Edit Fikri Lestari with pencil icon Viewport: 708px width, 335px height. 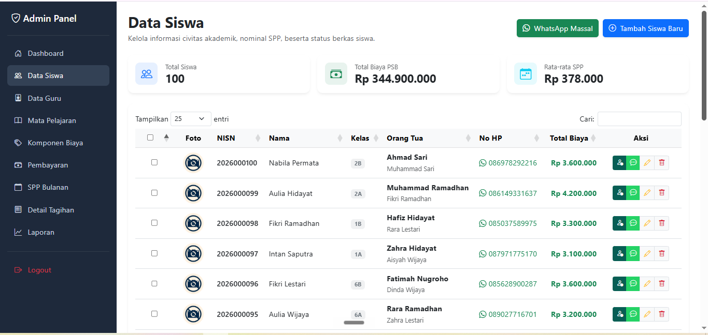click(647, 284)
